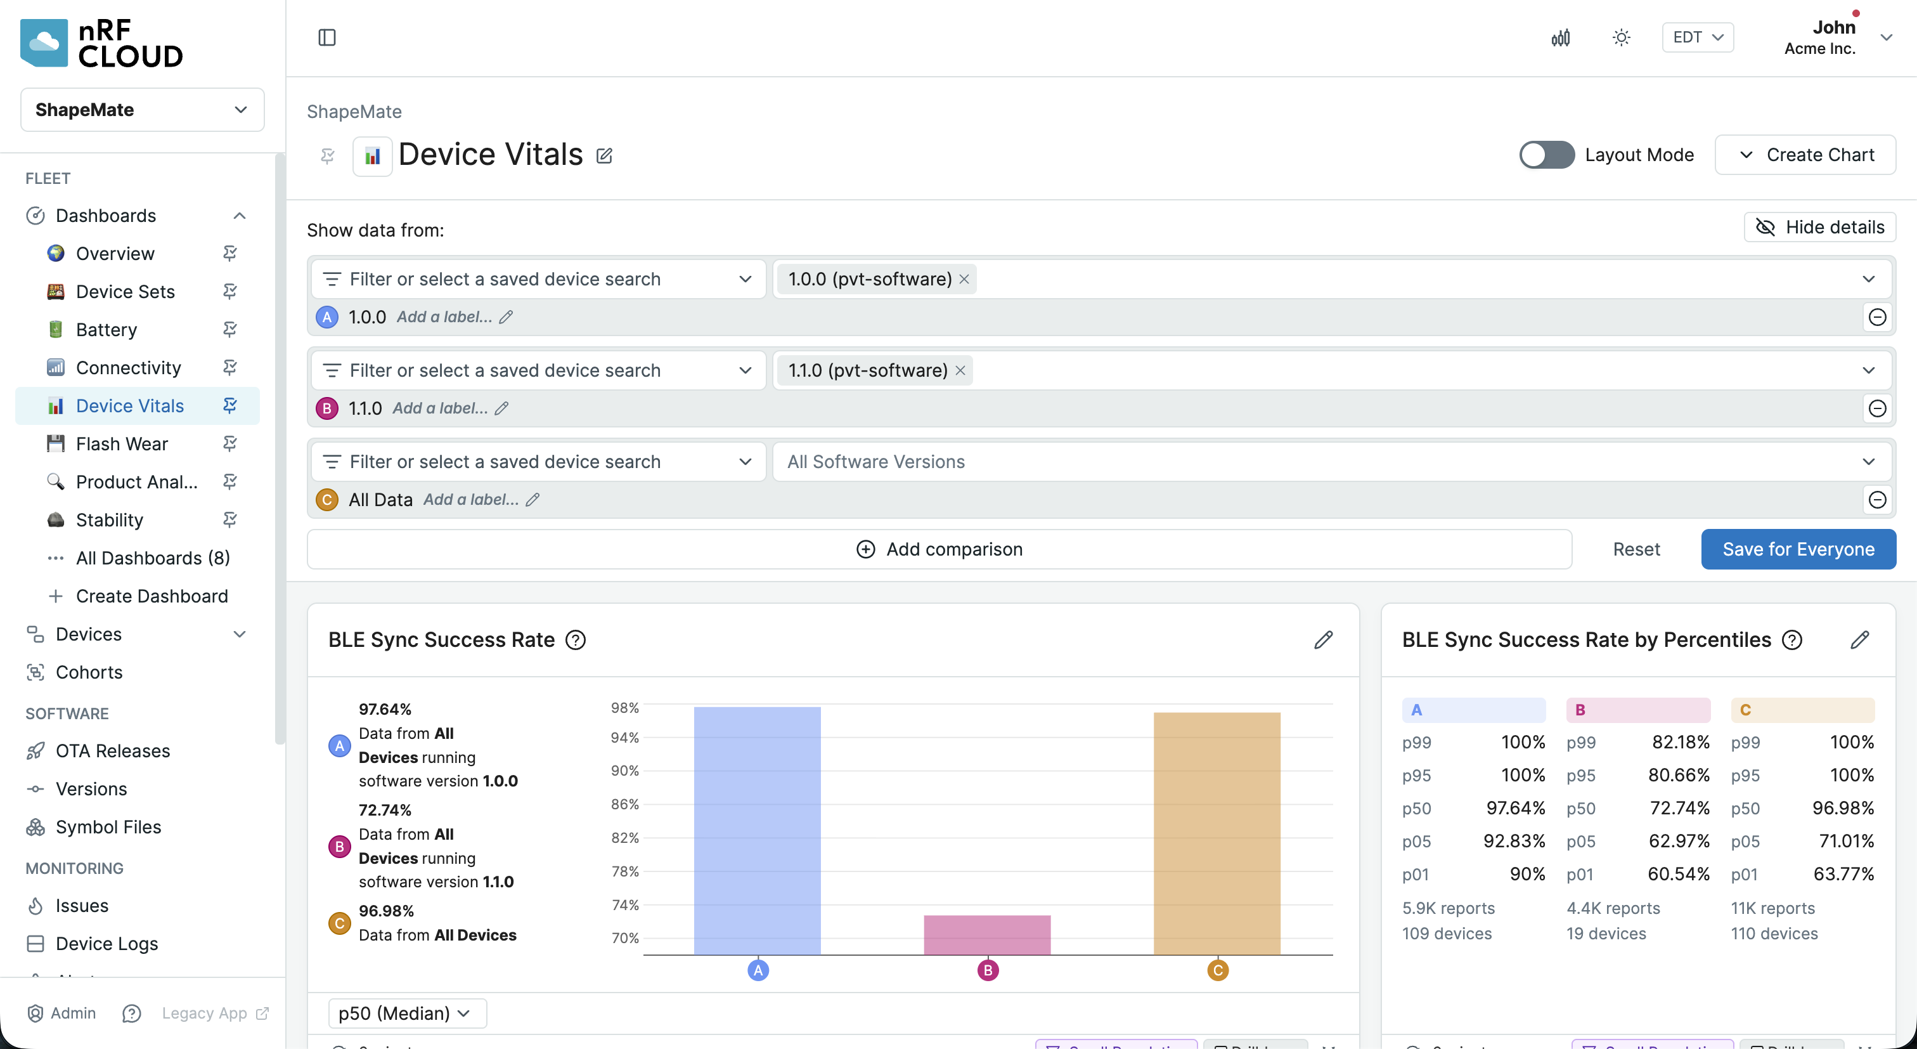Edit the BLE Sync Success Rate chart
The width and height of the screenshot is (1917, 1049).
coord(1323,639)
